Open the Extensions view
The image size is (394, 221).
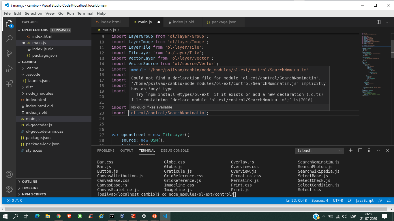coord(10,83)
